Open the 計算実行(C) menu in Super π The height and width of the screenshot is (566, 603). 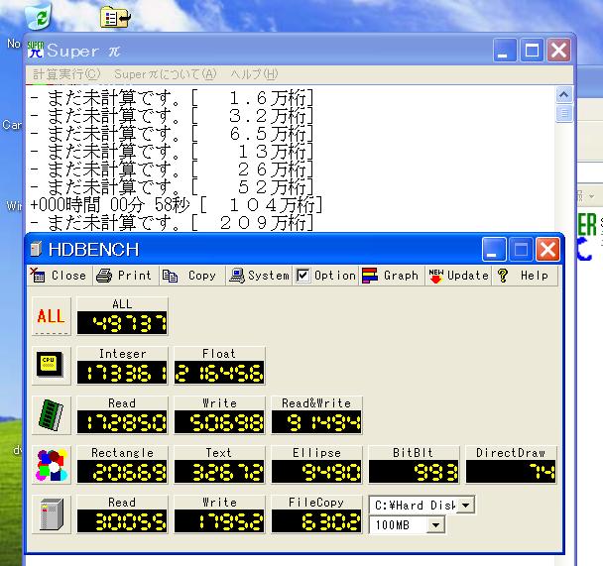[66, 74]
